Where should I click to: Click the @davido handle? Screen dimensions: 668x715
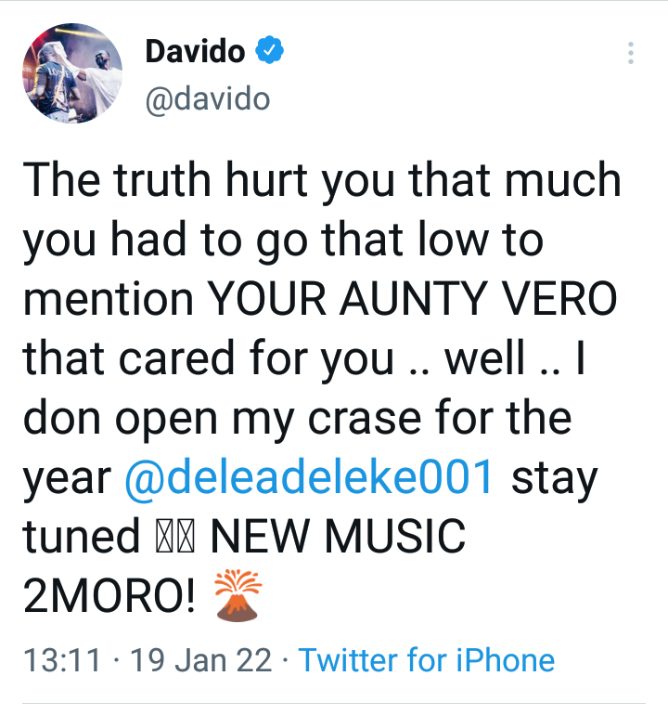point(208,99)
